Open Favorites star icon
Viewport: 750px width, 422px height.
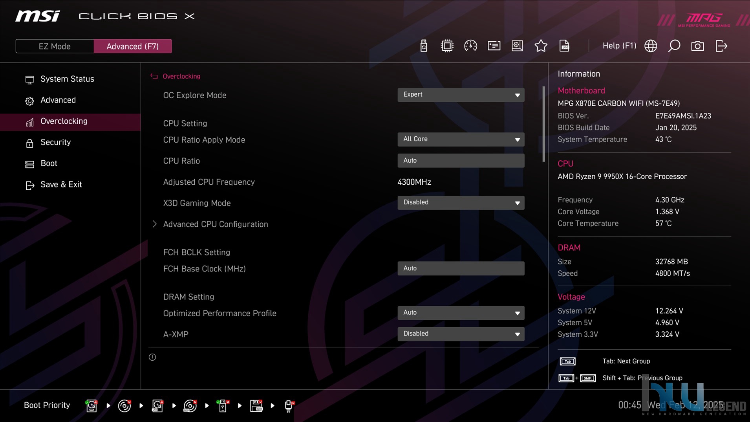pos(541,46)
